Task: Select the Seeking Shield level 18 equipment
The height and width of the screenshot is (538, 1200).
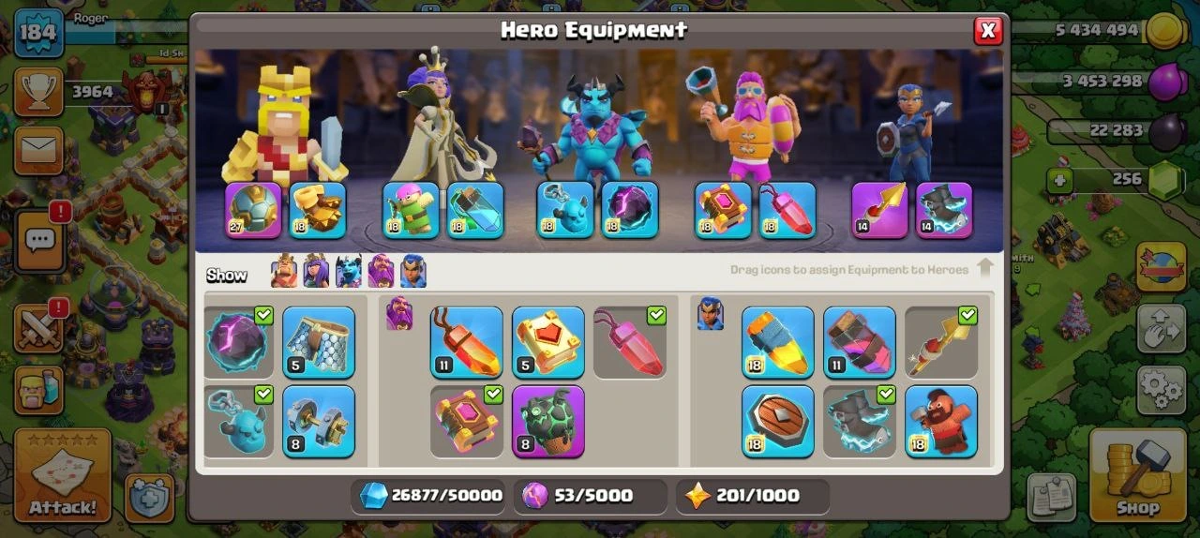Action: coord(778,421)
